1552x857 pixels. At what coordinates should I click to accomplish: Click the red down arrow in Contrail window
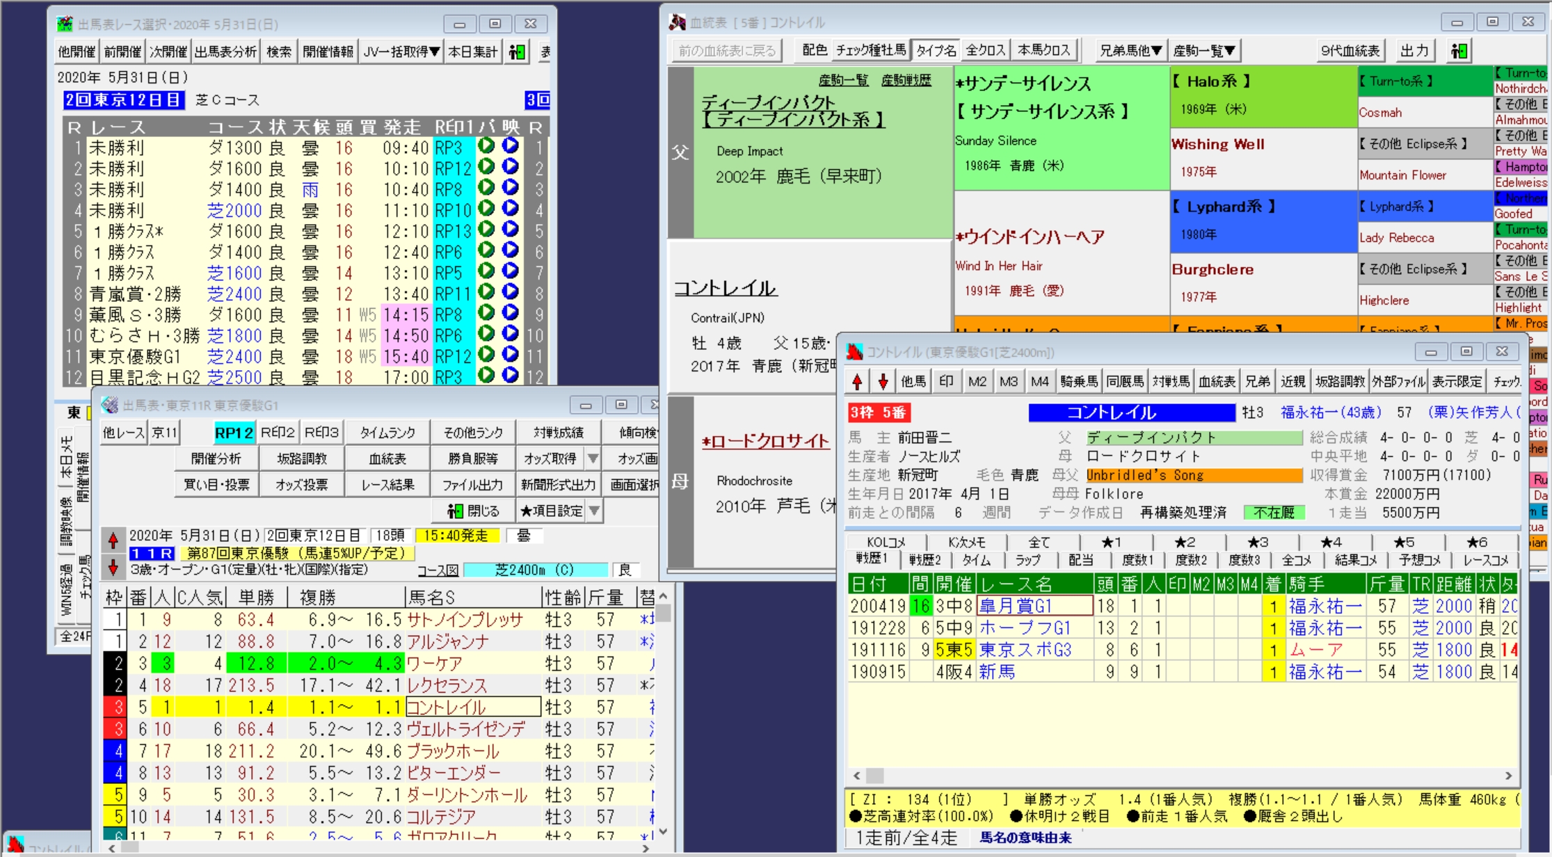point(883,381)
